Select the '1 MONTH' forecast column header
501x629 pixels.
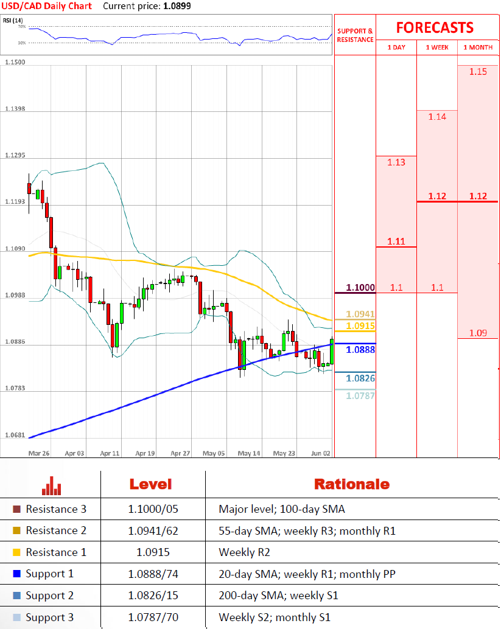click(478, 47)
